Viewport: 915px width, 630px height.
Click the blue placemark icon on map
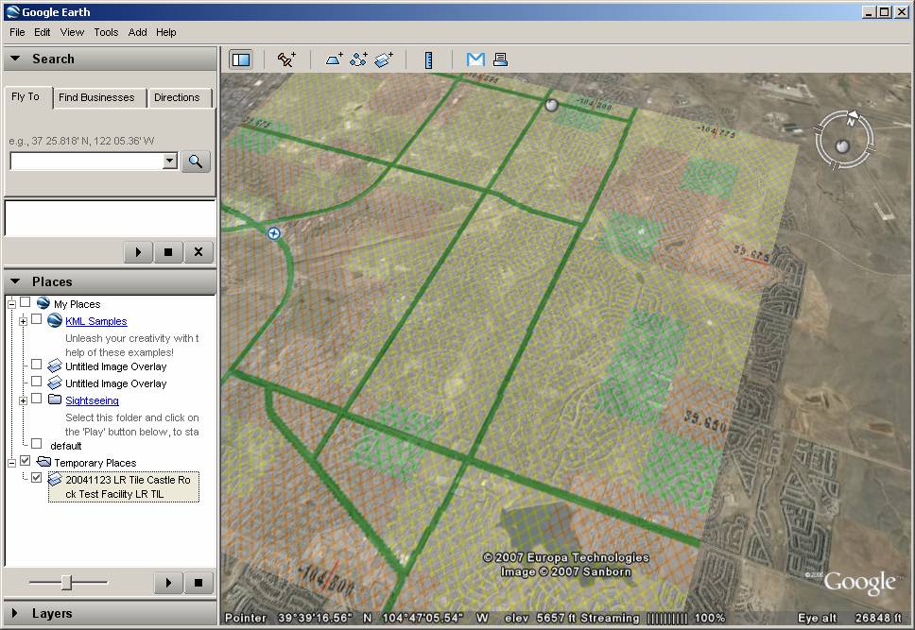(x=273, y=233)
